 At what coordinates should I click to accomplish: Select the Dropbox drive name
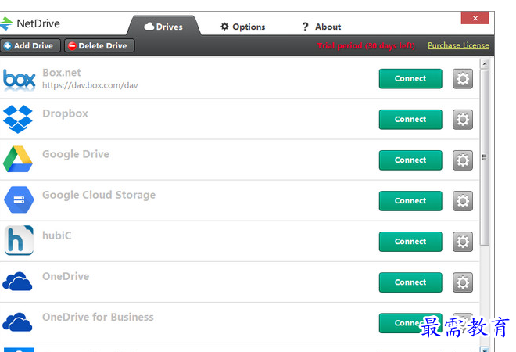click(65, 113)
